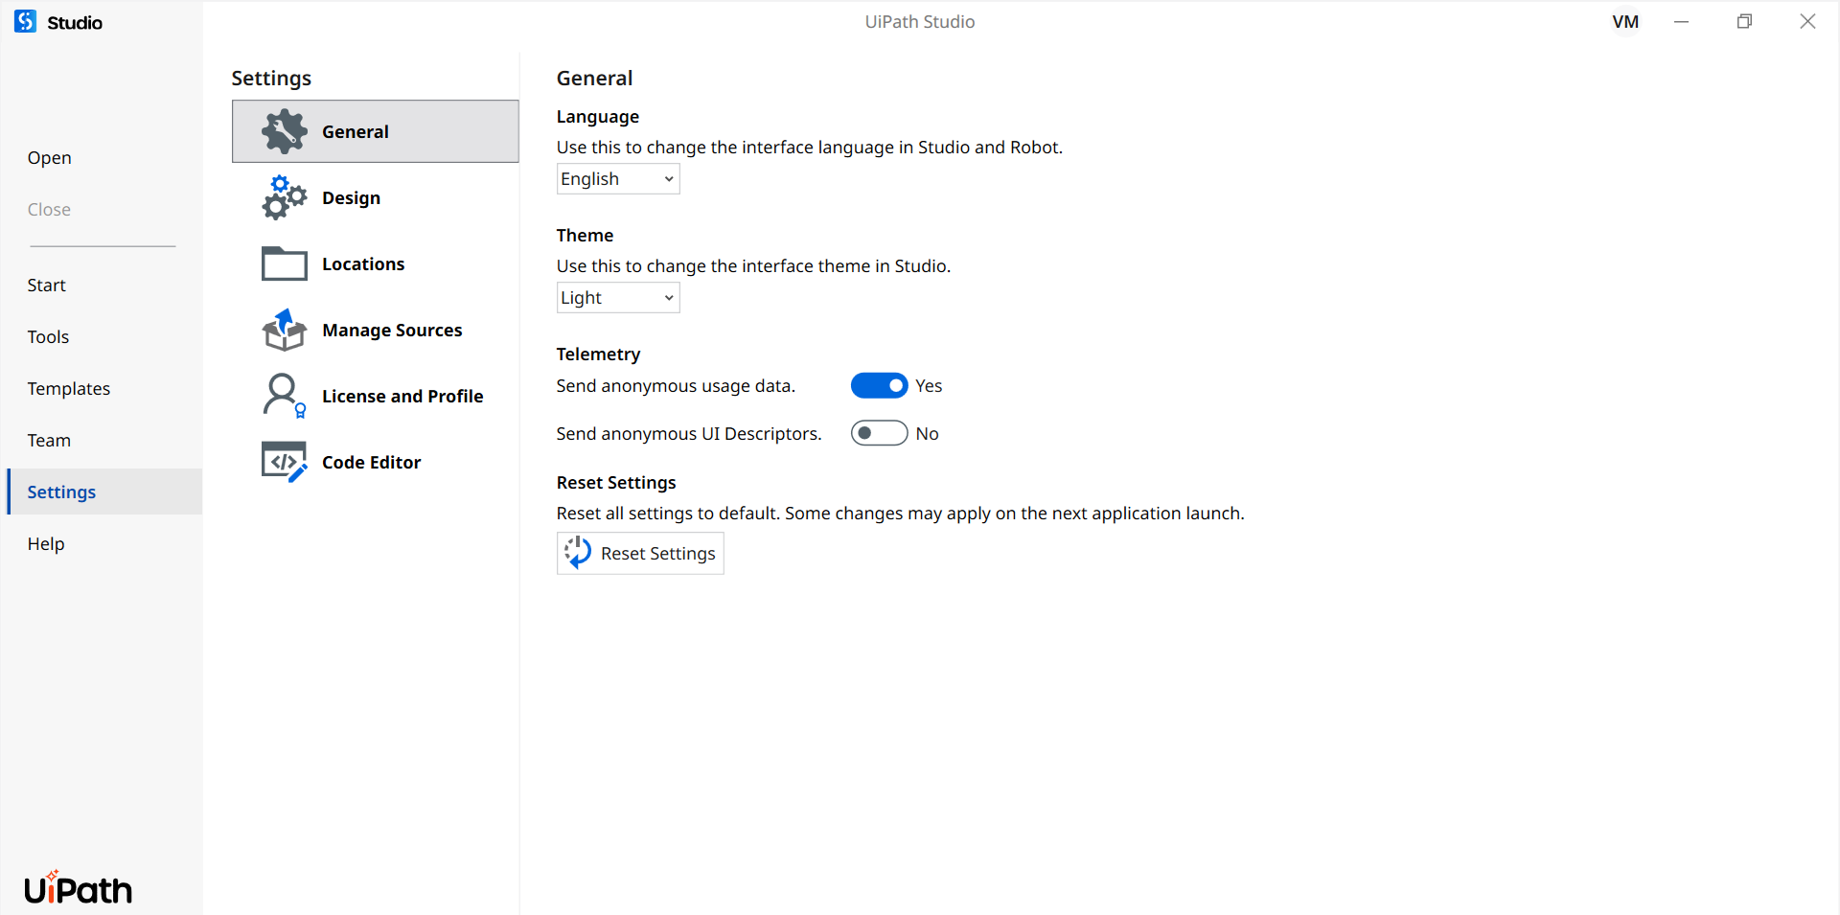Click the General settings gear icon
The height and width of the screenshot is (915, 1840).
285,131
